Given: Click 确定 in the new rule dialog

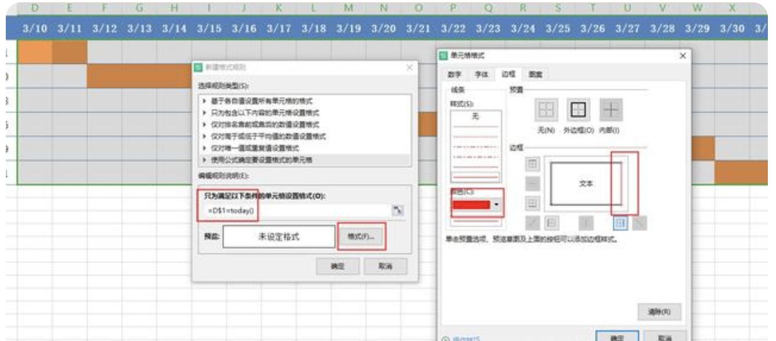Looking at the screenshot, I should click(337, 266).
